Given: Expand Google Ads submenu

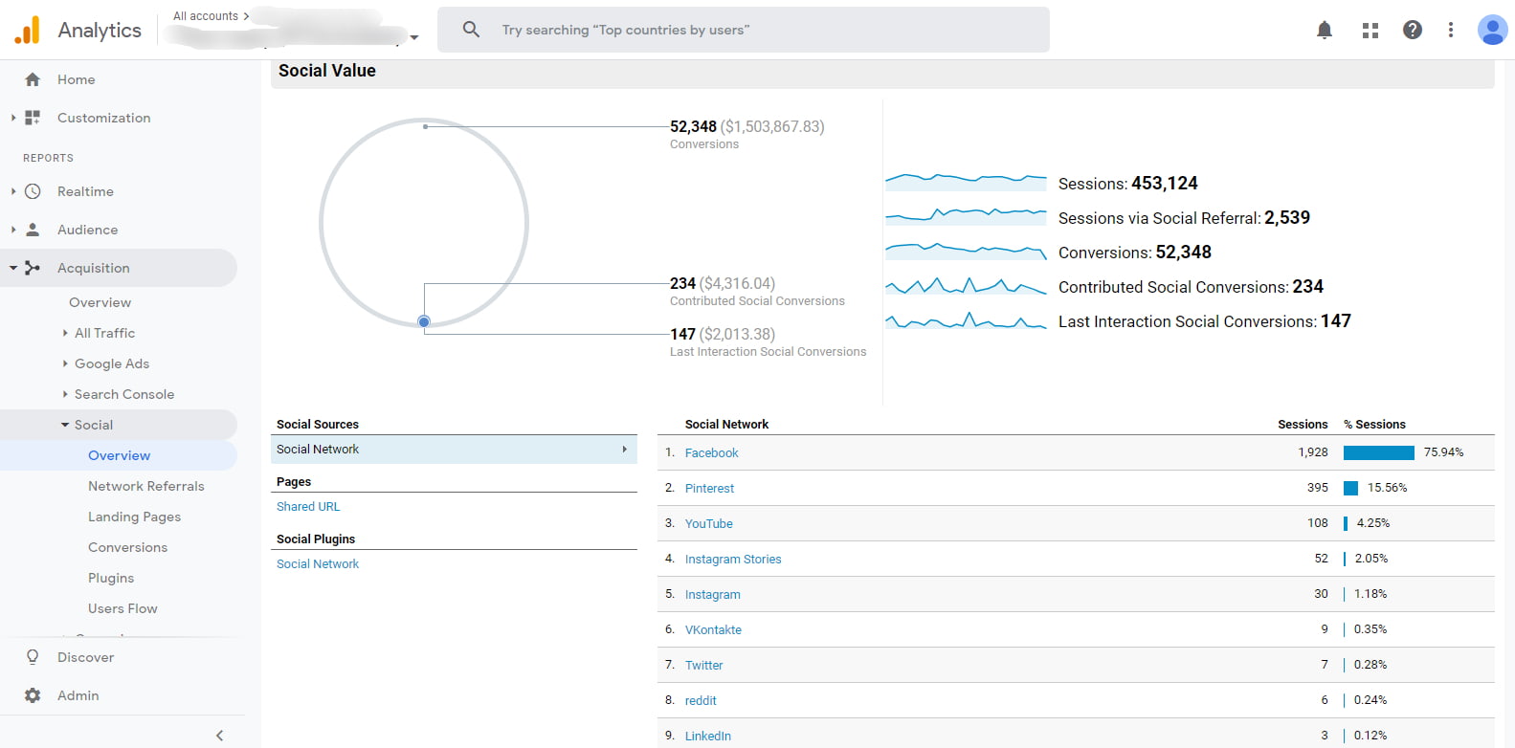Looking at the screenshot, I should 65,363.
